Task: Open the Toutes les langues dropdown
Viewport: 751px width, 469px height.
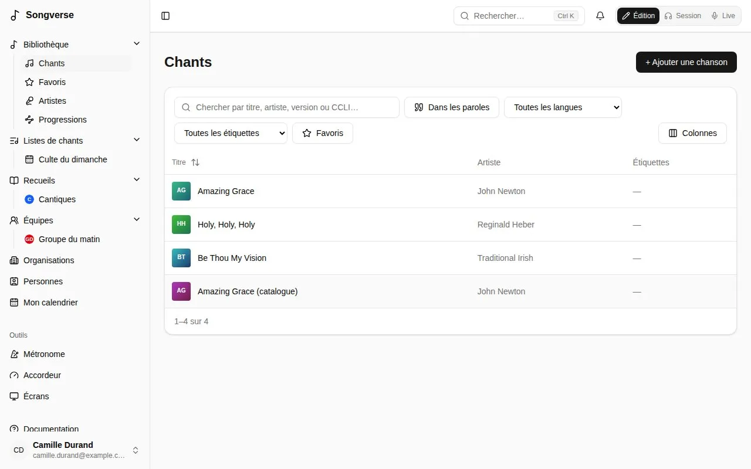Action: (563, 107)
